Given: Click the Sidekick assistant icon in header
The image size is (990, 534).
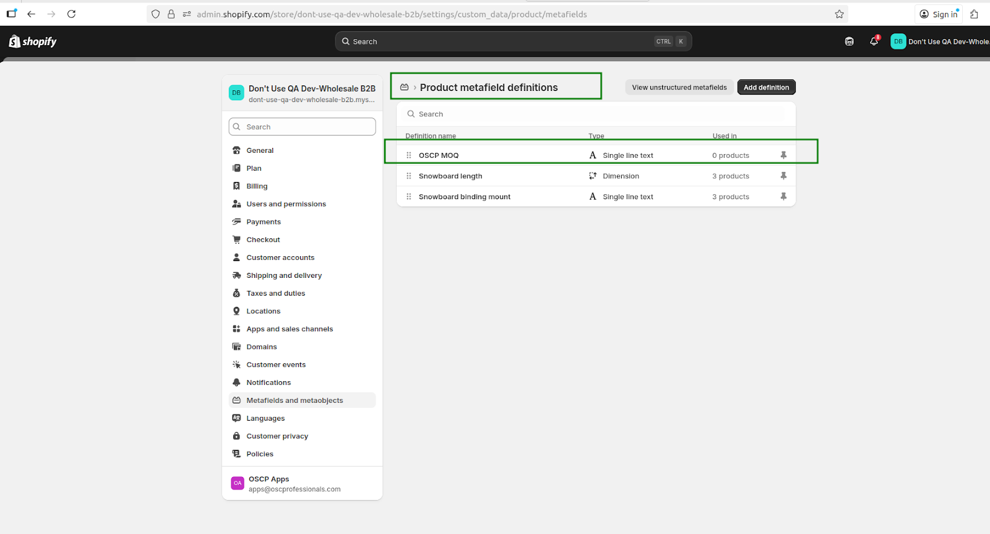Looking at the screenshot, I should pyautogui.click(x=849, y=41).
